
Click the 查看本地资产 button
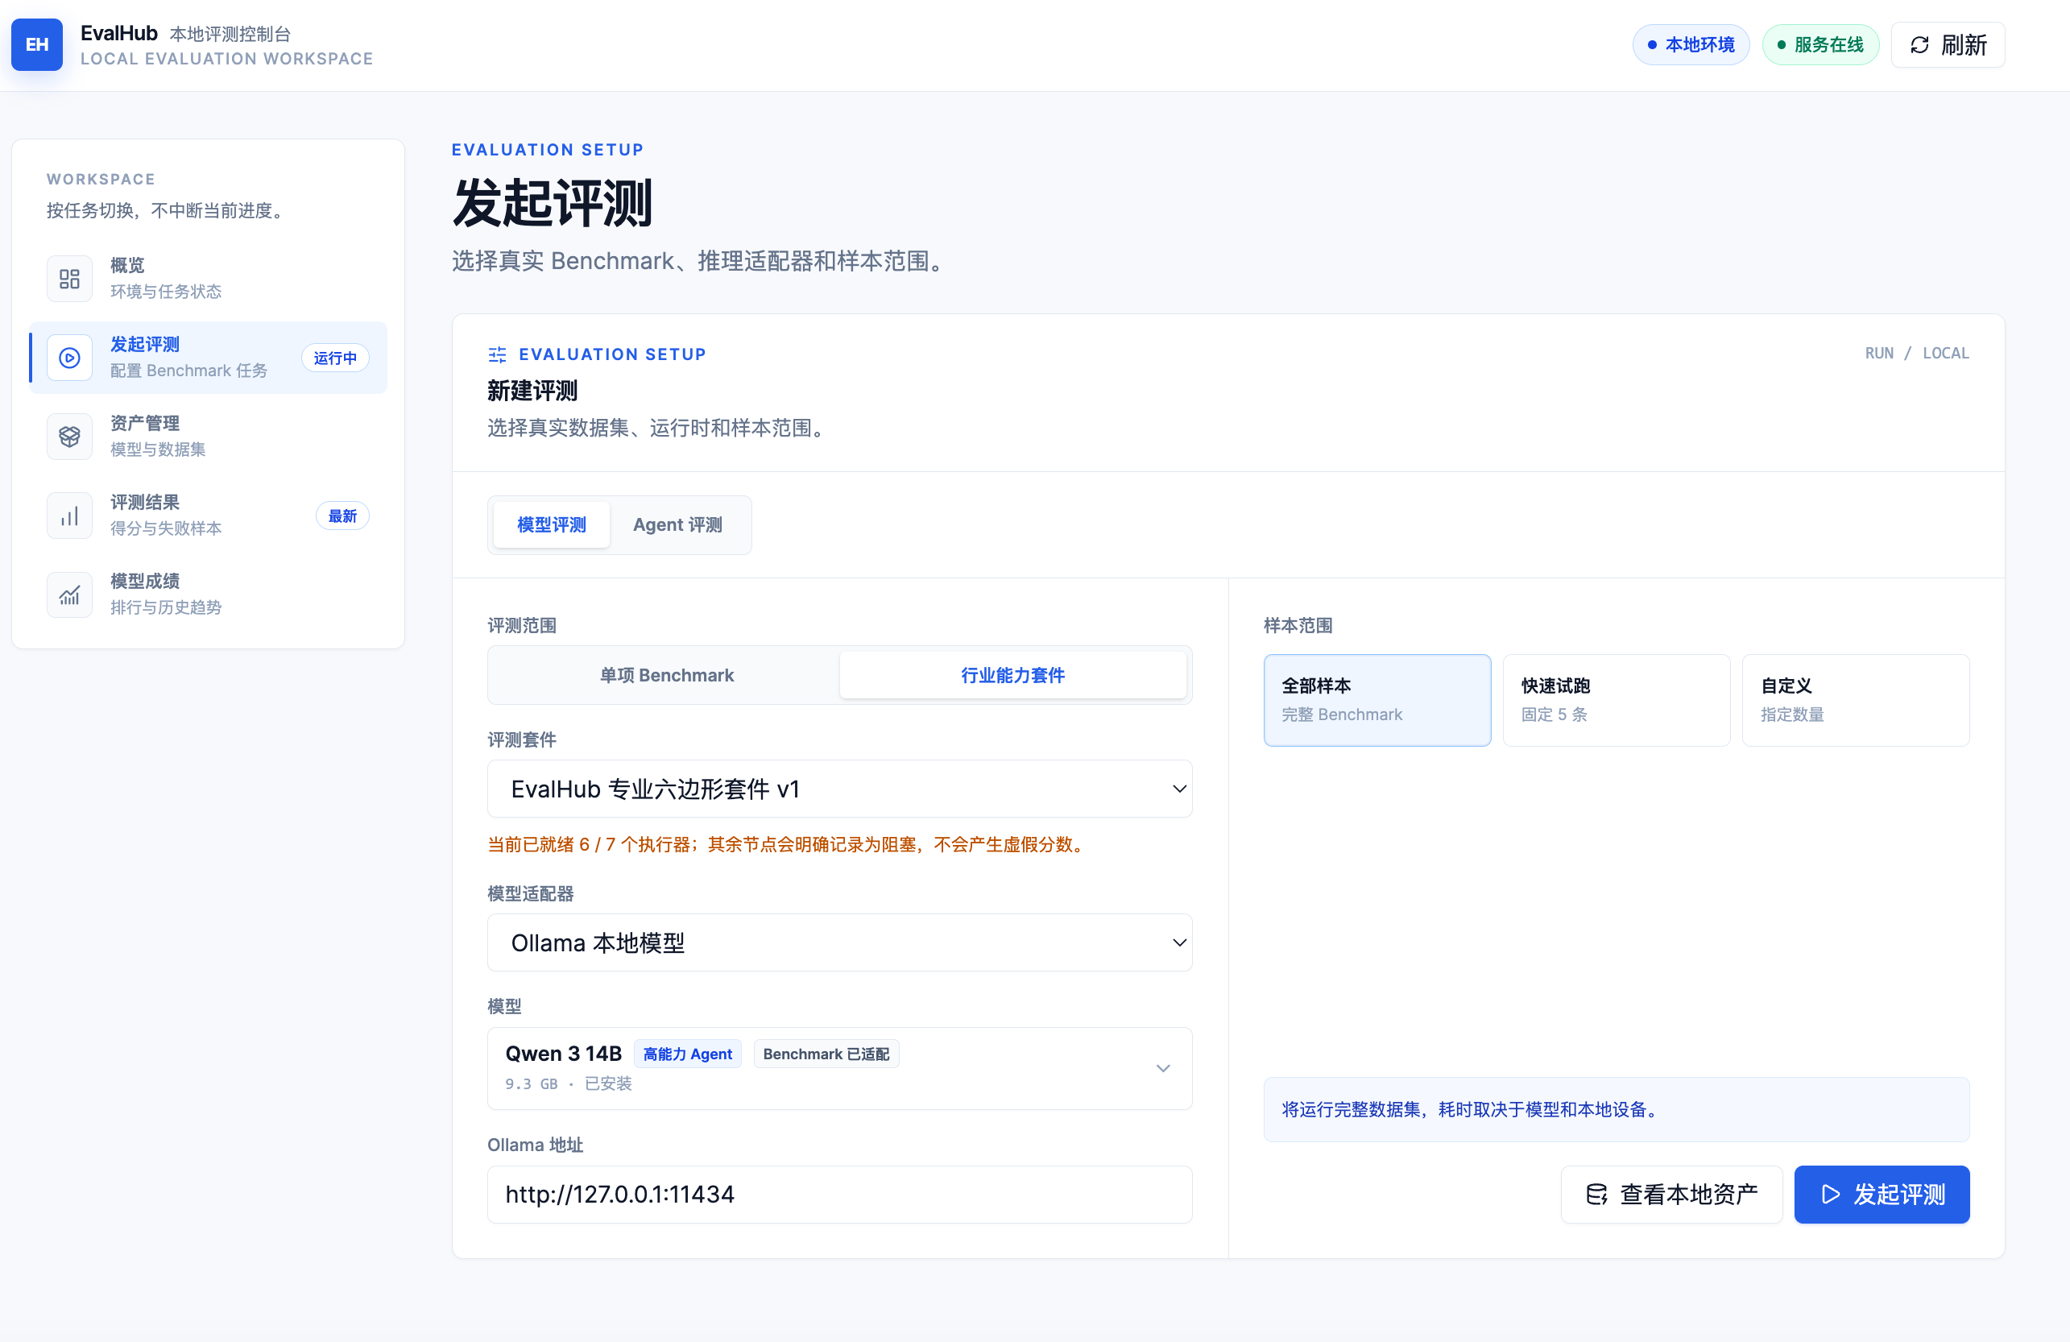coord(1670,1194)
